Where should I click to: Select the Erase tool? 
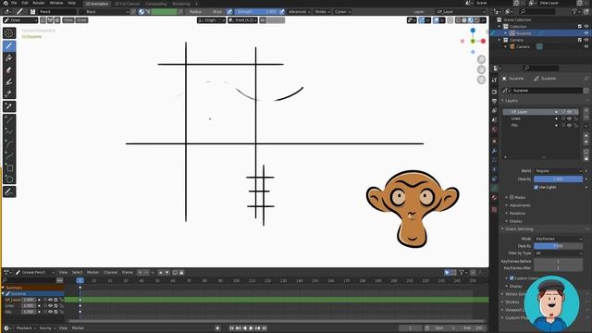coord(9,70)
